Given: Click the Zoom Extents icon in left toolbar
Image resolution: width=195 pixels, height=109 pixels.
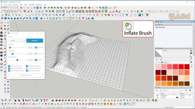Looking at the screenshot, I should pos(5,78).
